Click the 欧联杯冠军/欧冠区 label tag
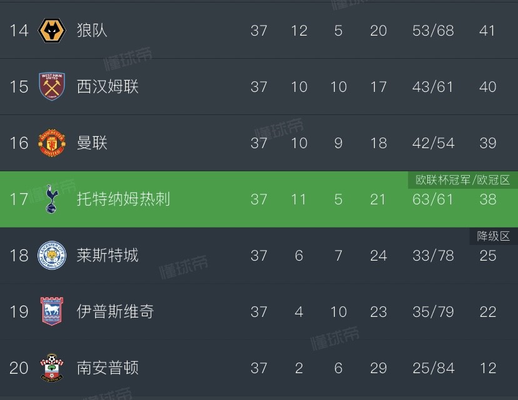Screen dimensions: 518x400 (463, 180)
